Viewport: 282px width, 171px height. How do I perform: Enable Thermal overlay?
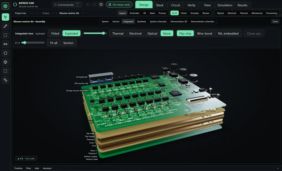pyautogui.click(x=118, y=33)
